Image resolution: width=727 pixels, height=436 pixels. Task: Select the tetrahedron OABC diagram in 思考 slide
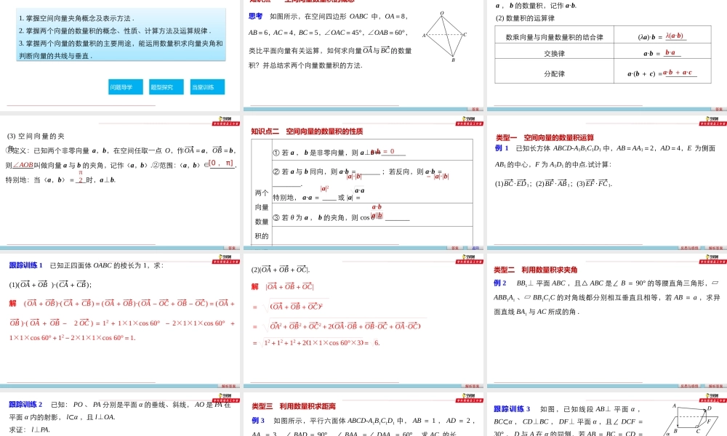click(x=444, y=37)
